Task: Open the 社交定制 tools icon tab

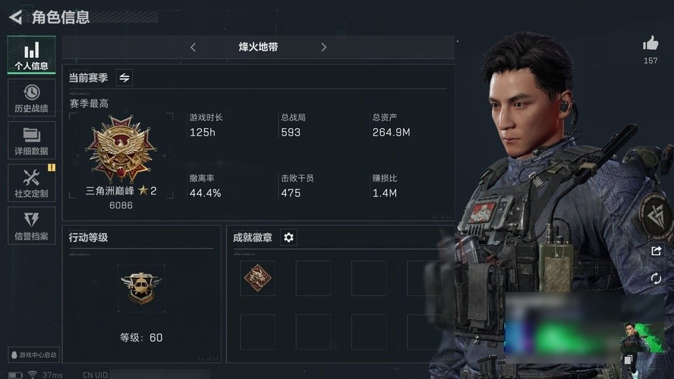Action: click(32, 183)
